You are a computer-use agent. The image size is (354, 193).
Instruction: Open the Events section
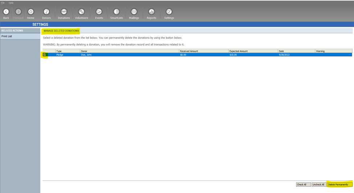click(99, 12)
